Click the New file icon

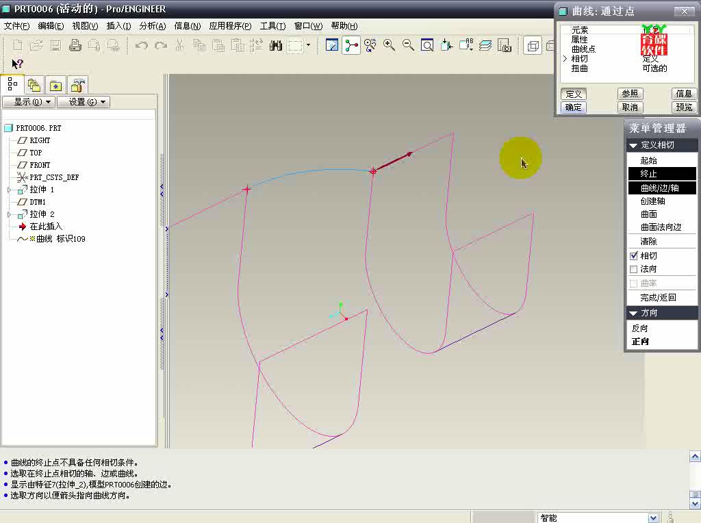point(18,45)
